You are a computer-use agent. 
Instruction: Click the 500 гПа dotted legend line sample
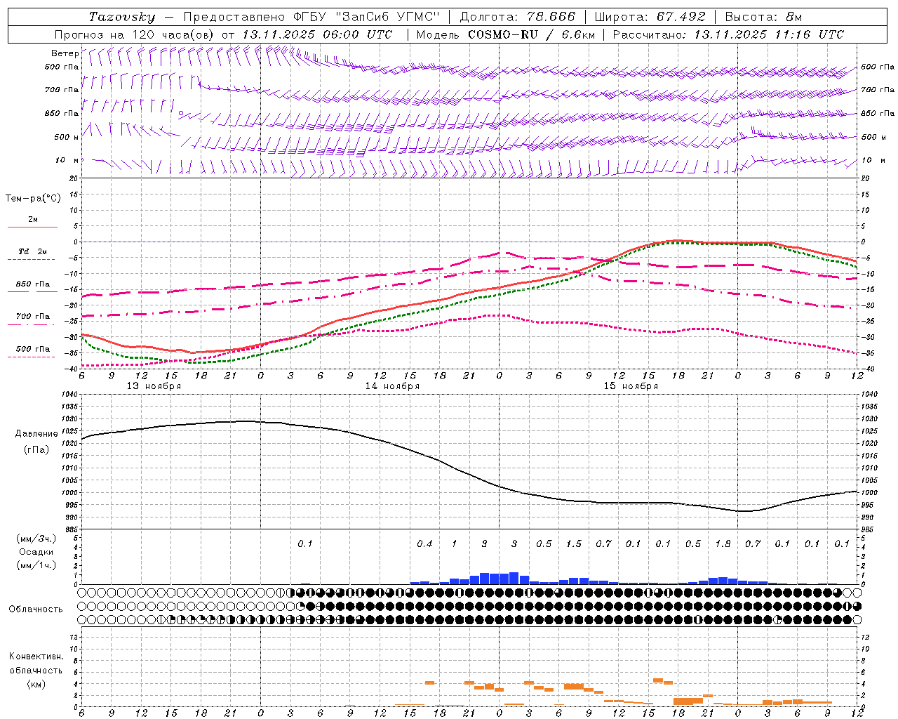(x=31, y=357)
